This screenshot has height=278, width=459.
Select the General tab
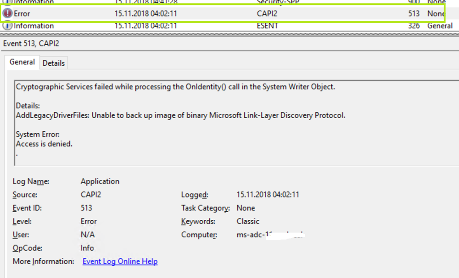pyautogui.click(x=22, y=62)
